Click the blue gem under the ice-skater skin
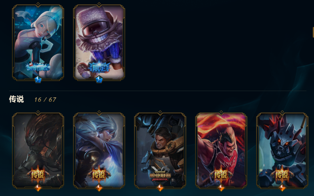This screenshot has height=196, width=314. coord(38,80)
